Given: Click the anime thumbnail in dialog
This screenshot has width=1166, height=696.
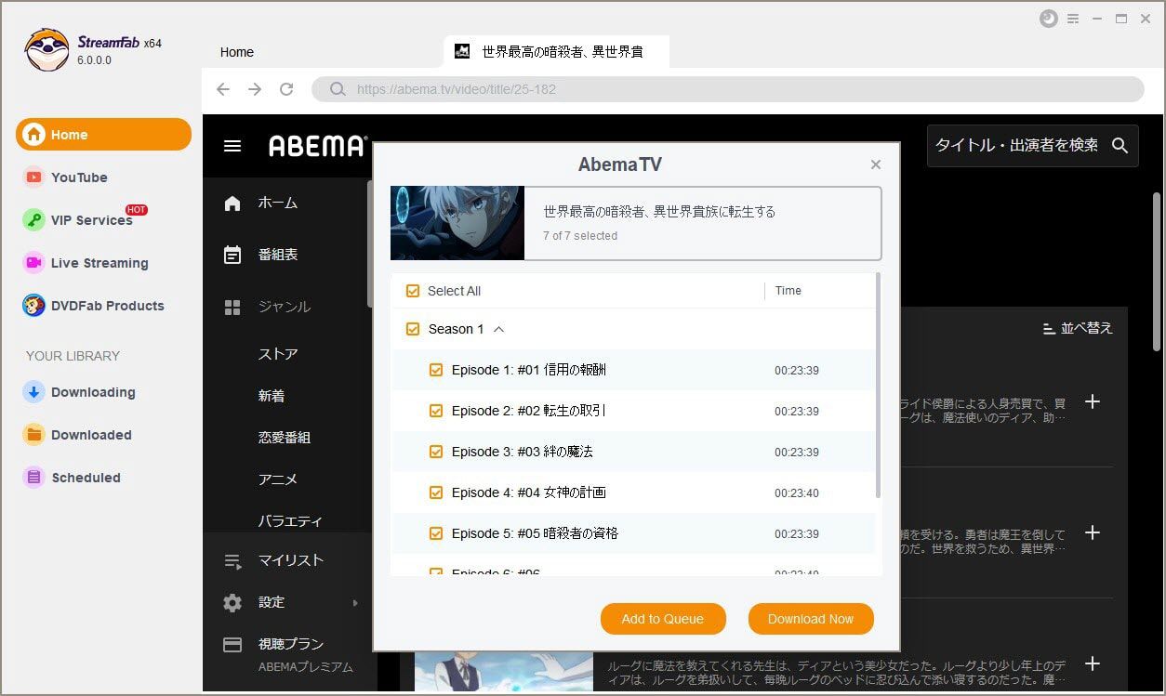Looking at the screenshot, I should [x=457, y=223].
